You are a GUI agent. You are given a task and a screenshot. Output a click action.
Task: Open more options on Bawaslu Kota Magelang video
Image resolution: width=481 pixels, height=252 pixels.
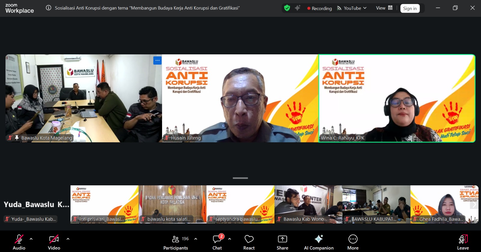tap(158, 60)
